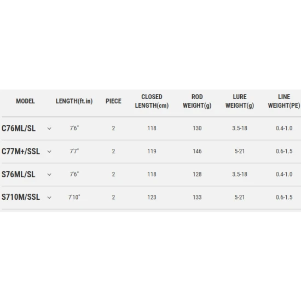The width and height of the screenshot is (301, 301).
Task: Select the S76ML/SL model name
Action: (x=19, y=175)
